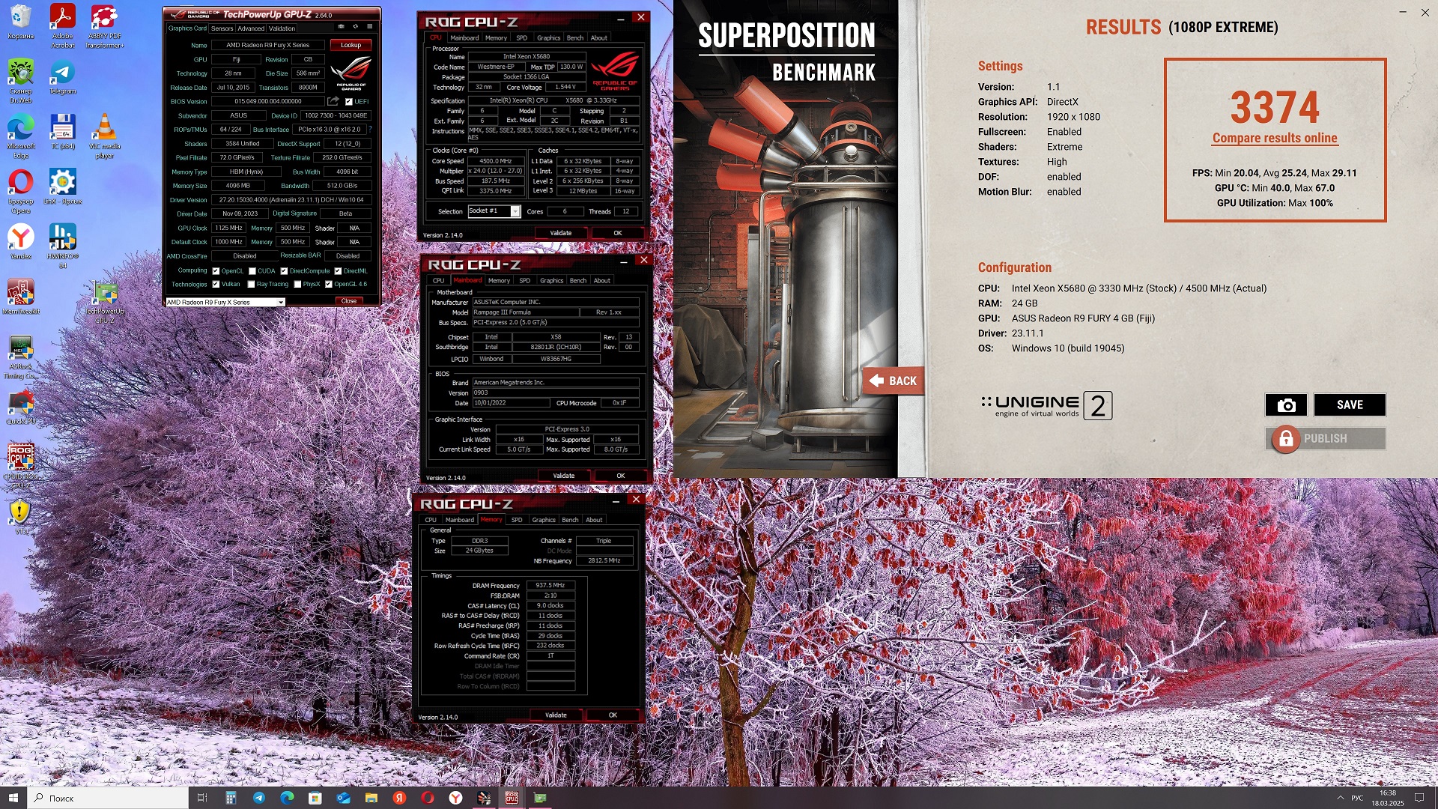Screen dimensions: 1438x809
Task: Click the SAVE button in Superposition results
Action: [x=1350, y=405]
